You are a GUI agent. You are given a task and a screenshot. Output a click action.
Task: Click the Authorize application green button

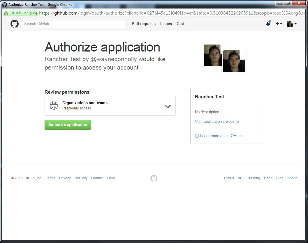(68, 125)
